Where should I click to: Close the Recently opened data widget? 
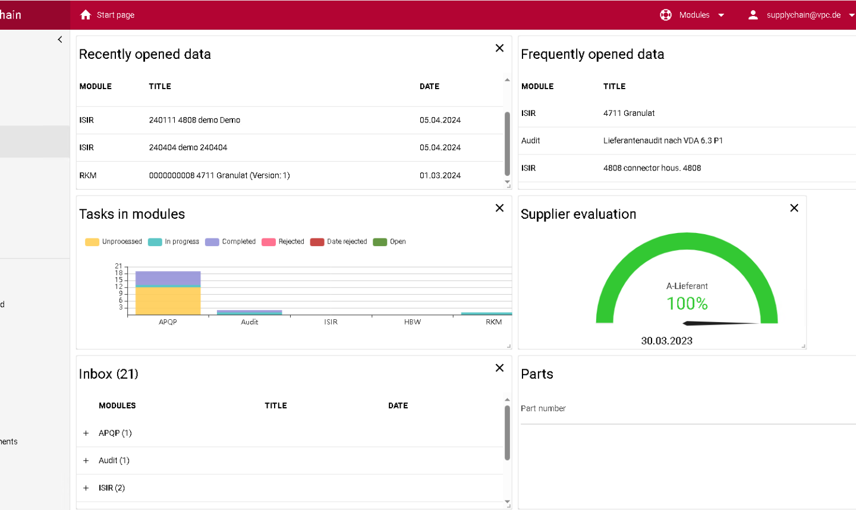[499, 48]
